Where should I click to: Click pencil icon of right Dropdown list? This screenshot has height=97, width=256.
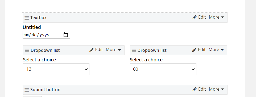(194, 50)
